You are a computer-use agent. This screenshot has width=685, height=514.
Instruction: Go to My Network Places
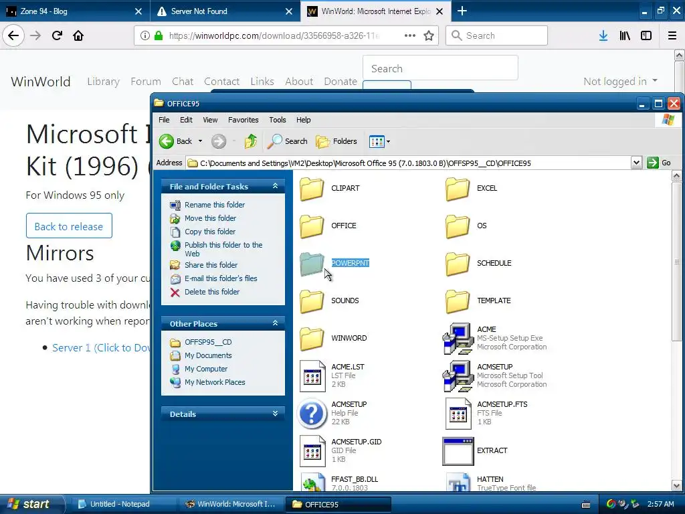click(x=215, y=382)
